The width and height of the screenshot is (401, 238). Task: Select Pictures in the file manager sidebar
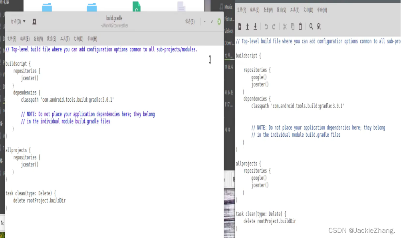[229, 19]
